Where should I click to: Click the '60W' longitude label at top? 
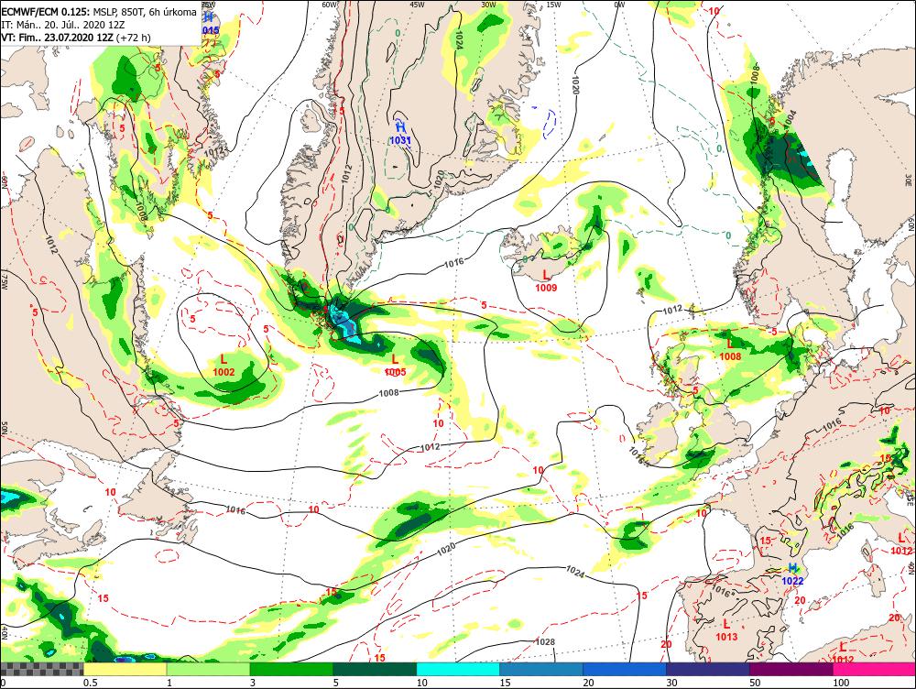[330, 4]
